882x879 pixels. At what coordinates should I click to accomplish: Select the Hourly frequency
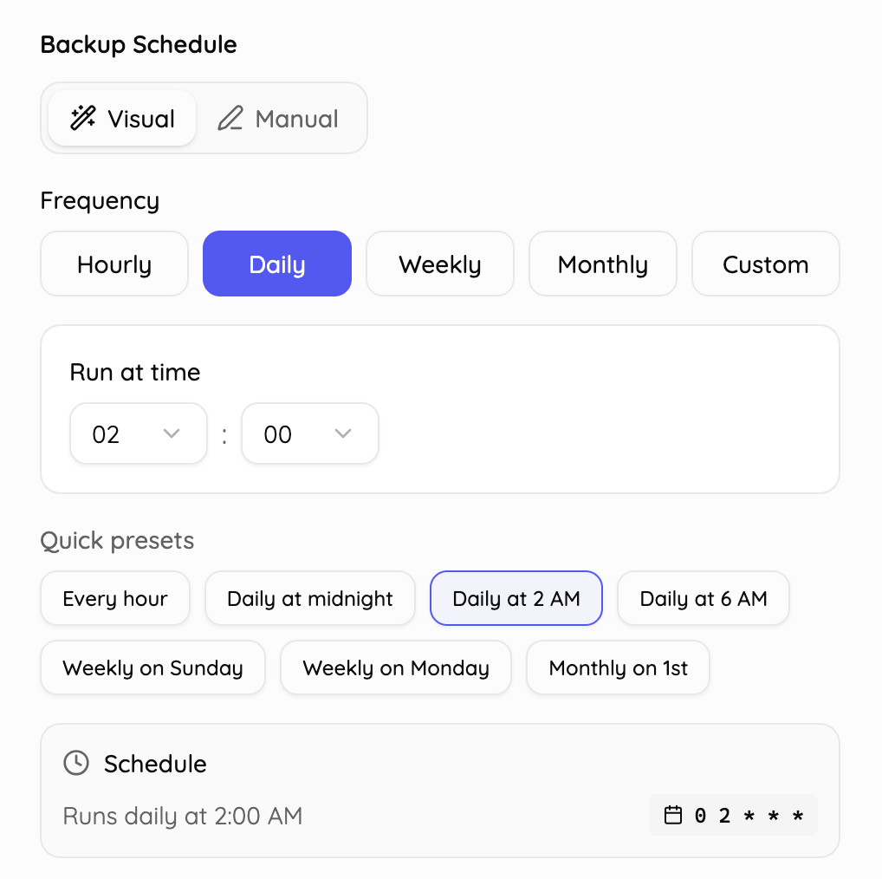coord(113,264)
